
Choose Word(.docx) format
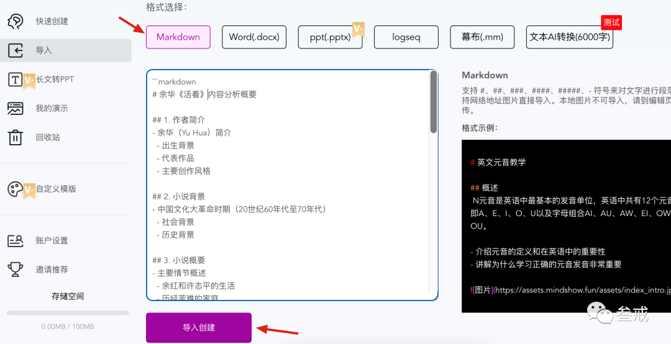[x=254, y=37]
